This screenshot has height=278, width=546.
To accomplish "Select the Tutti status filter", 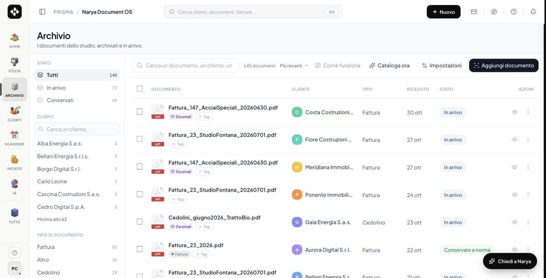I will point(77,75).
